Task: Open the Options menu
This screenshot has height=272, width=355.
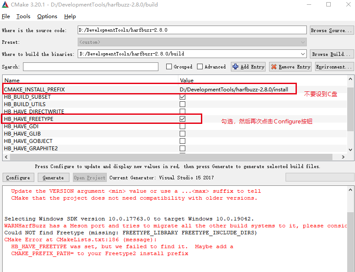Action: 47,16
